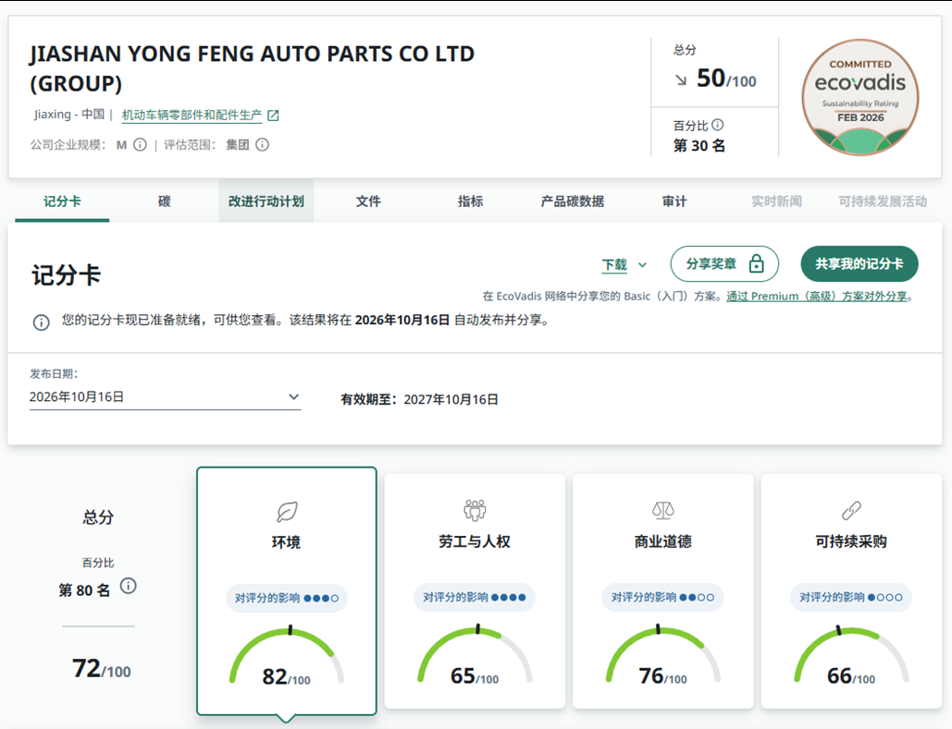Click the scales icon on 商业道德 card
The width and height of the screenshot is (952, 729).
[x=663, y=510]
